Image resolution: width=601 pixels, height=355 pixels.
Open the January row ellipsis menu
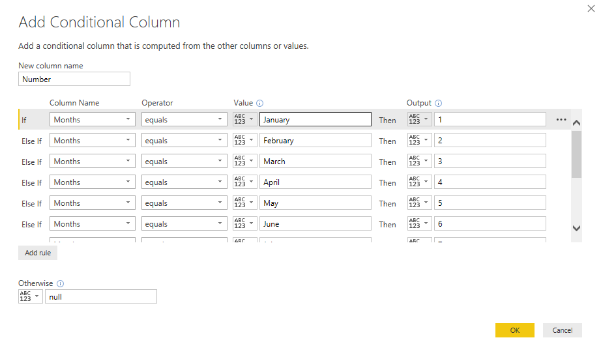pyautogui.click(x=561, y=119)
